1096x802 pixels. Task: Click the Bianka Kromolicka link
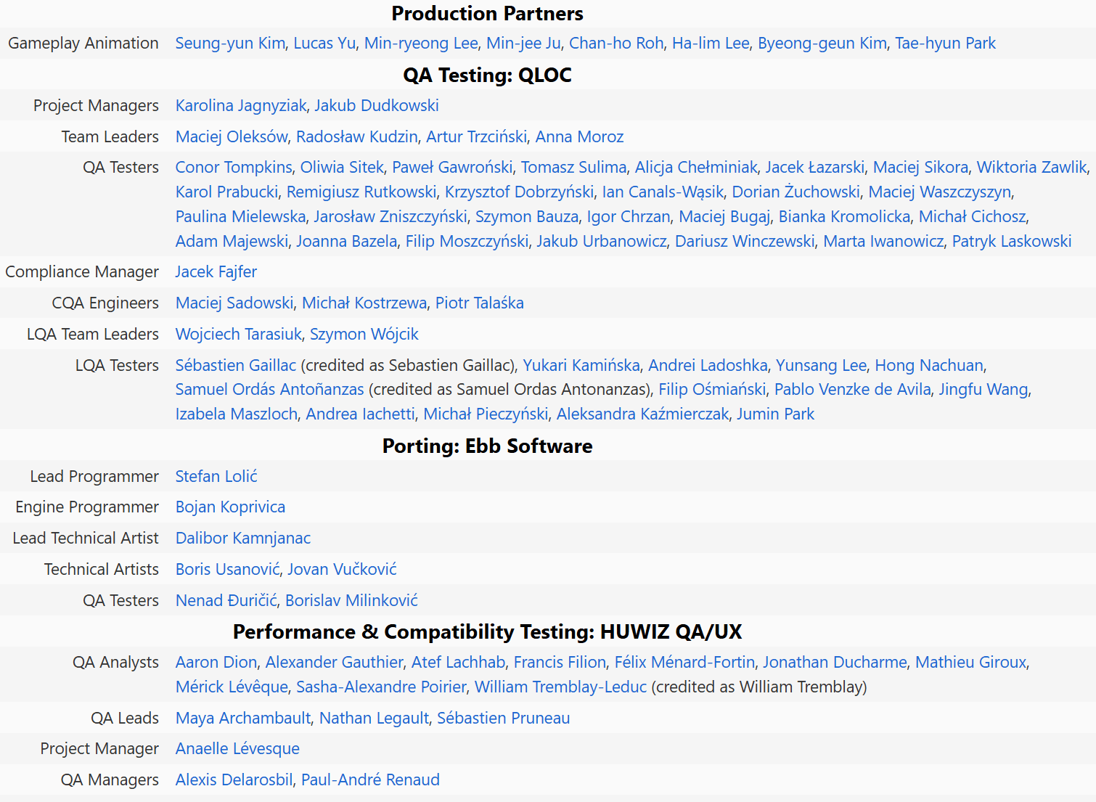844,217
